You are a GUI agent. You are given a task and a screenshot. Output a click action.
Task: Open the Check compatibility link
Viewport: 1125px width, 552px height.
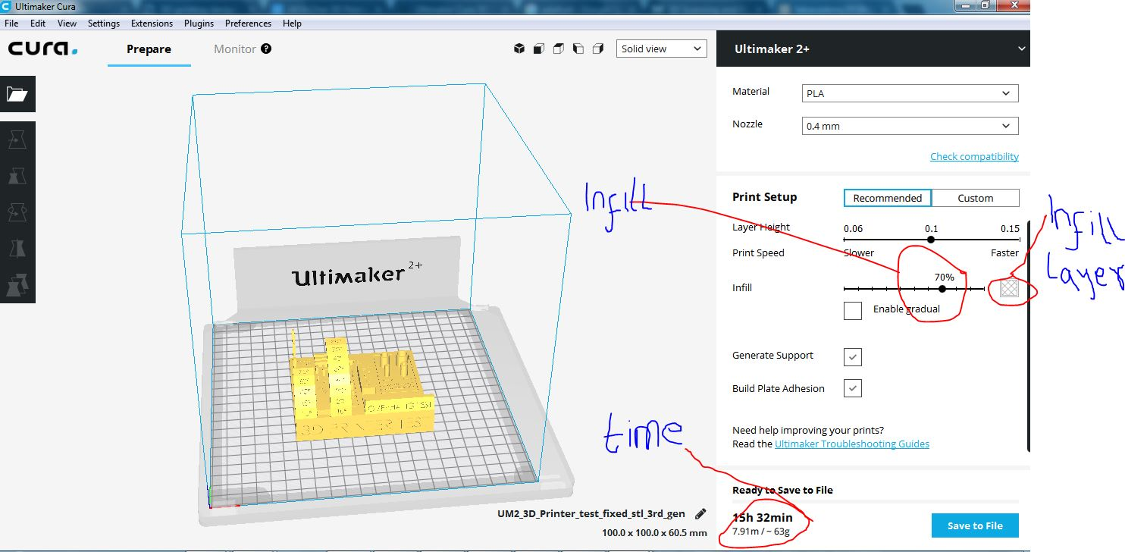tap(974, 156)
